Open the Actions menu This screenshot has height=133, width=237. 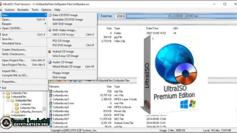[x=10, y=9]
